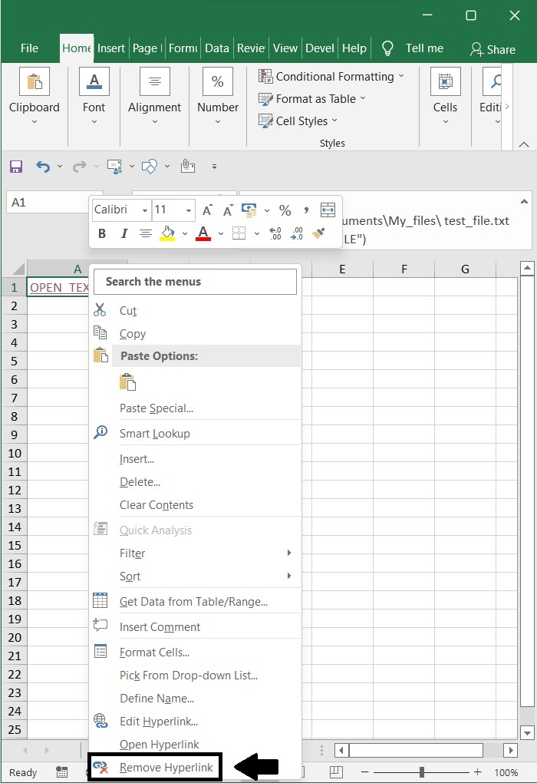Click the zoom slider handle

[422, 772]
